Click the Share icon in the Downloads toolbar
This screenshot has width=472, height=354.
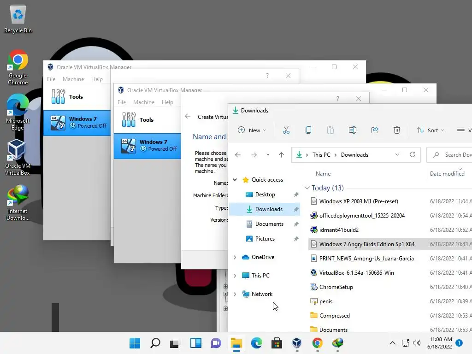[375, 130]
